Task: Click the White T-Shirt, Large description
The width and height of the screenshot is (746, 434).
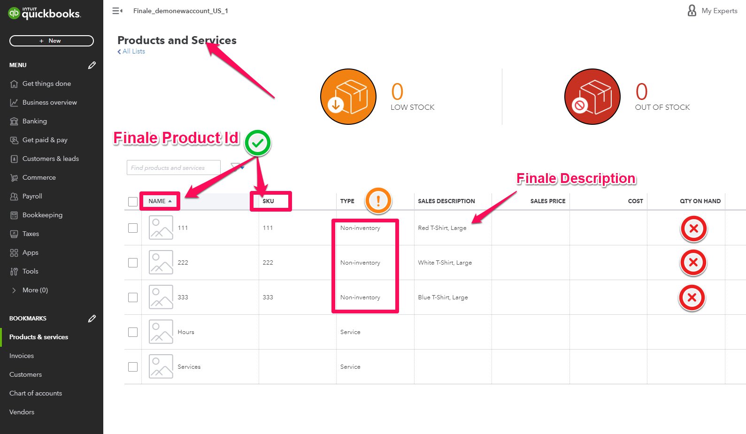Action: [445, 263]
